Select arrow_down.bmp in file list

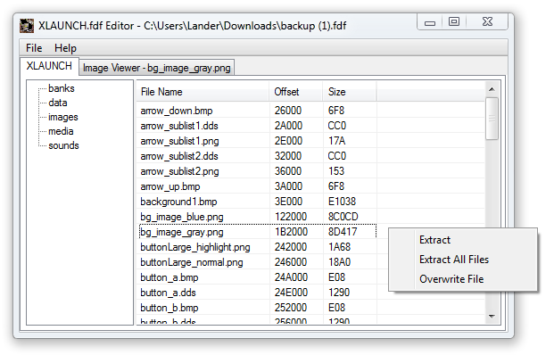pyautogui.click(x=257, y=111)
